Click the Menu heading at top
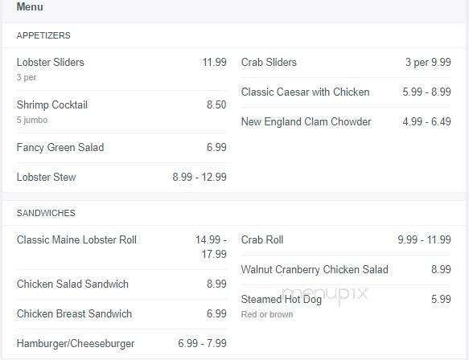The image size is (469, 360). [30, 6]
